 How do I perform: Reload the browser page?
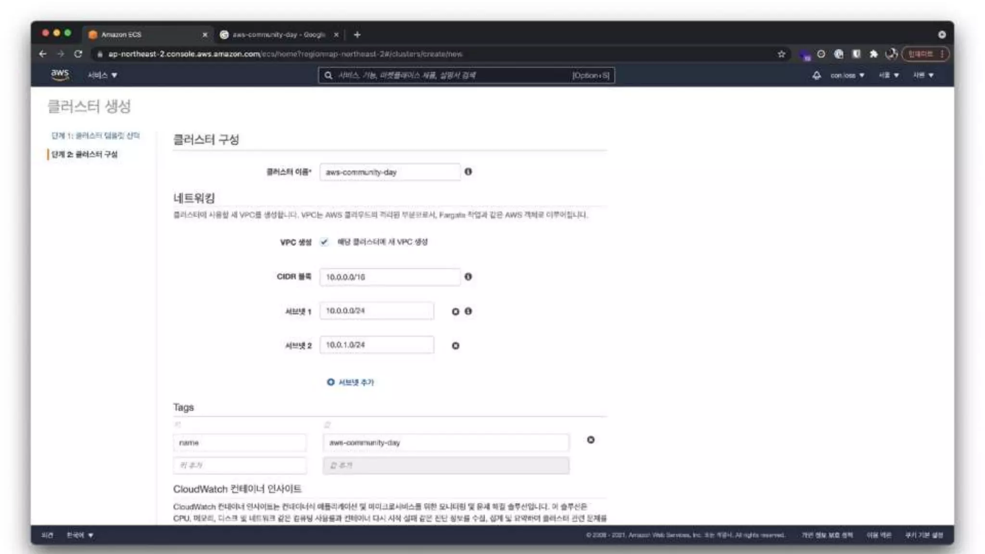(x=78, y=54)
